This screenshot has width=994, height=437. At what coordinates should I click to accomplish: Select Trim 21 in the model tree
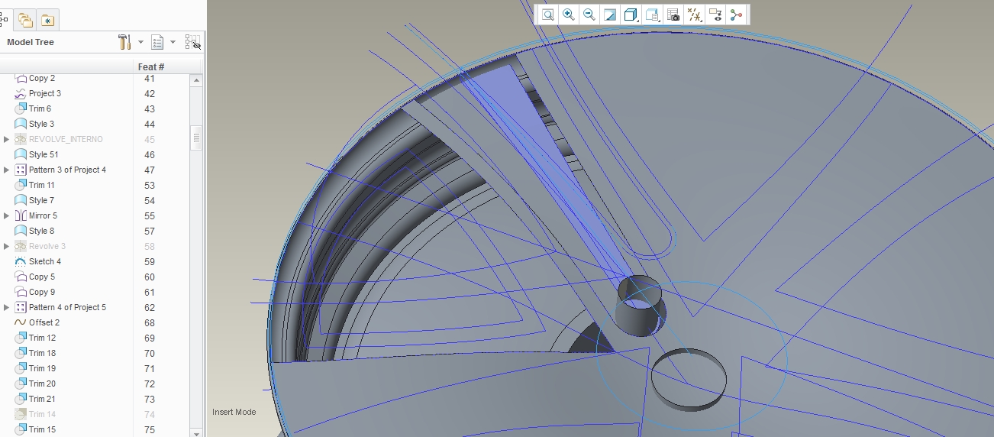tap(42, 399)
